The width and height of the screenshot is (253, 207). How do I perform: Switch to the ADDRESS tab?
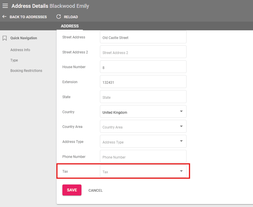70,26
